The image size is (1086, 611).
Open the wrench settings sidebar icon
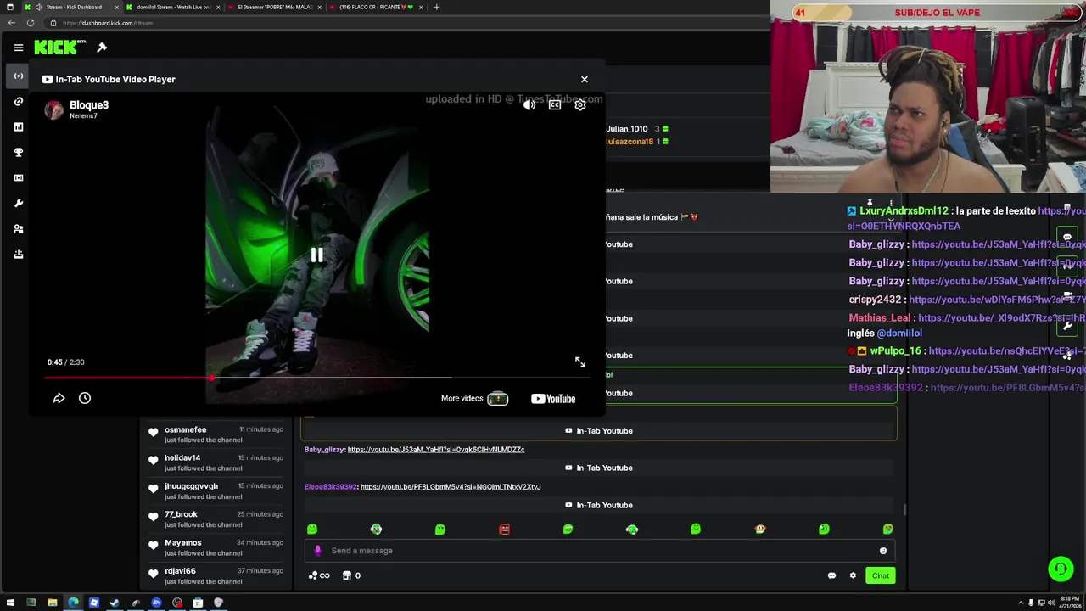tap(18, 204)
